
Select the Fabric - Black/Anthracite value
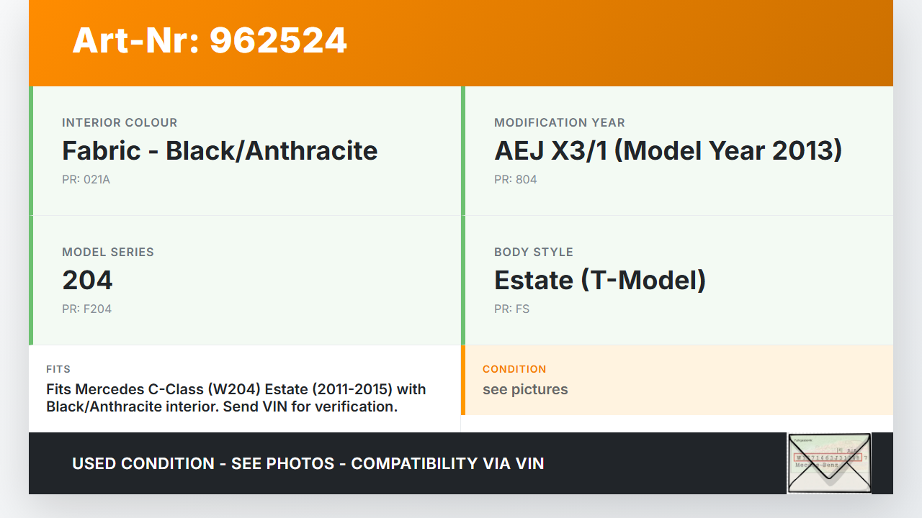(x=220, y=151)
